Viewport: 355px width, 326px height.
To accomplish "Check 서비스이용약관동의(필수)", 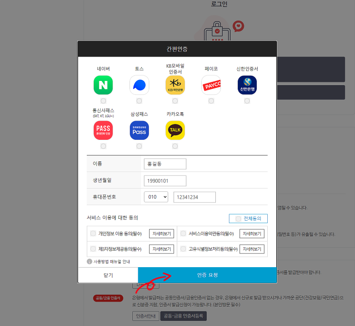I will [183, 233].
